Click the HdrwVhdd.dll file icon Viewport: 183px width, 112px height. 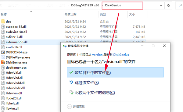point(3,83)
